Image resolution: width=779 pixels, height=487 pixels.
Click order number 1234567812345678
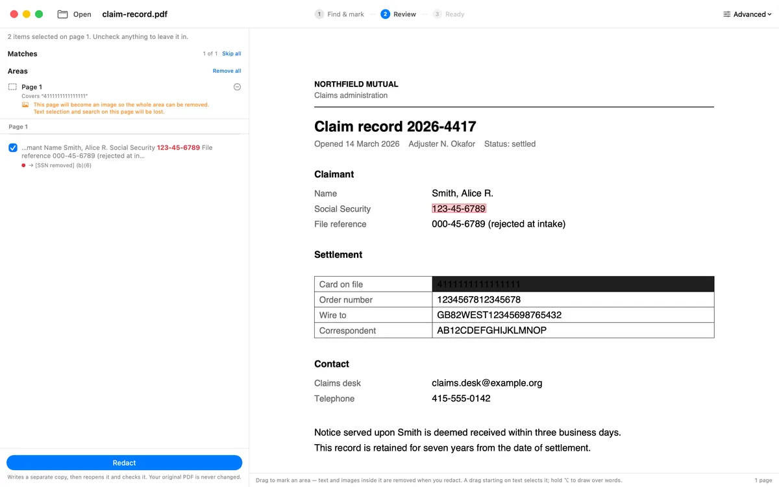479,300
